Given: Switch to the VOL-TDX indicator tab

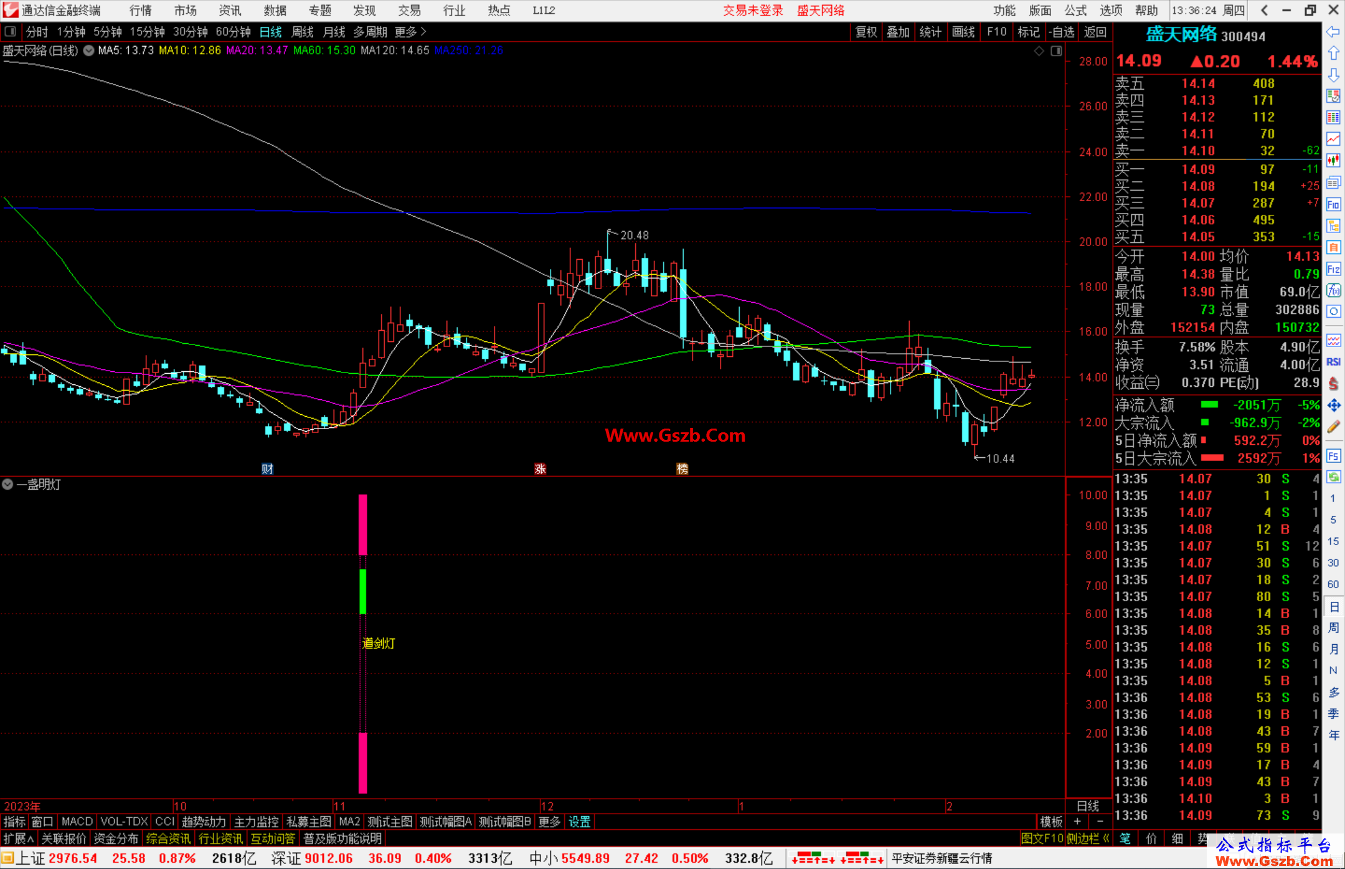Looking at the screenshot, I should (124, 822).
